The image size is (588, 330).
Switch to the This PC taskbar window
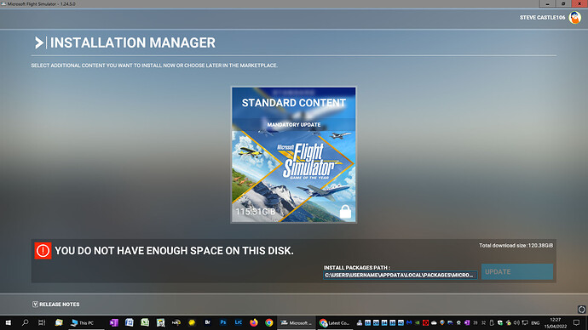(x=83, y=322)
